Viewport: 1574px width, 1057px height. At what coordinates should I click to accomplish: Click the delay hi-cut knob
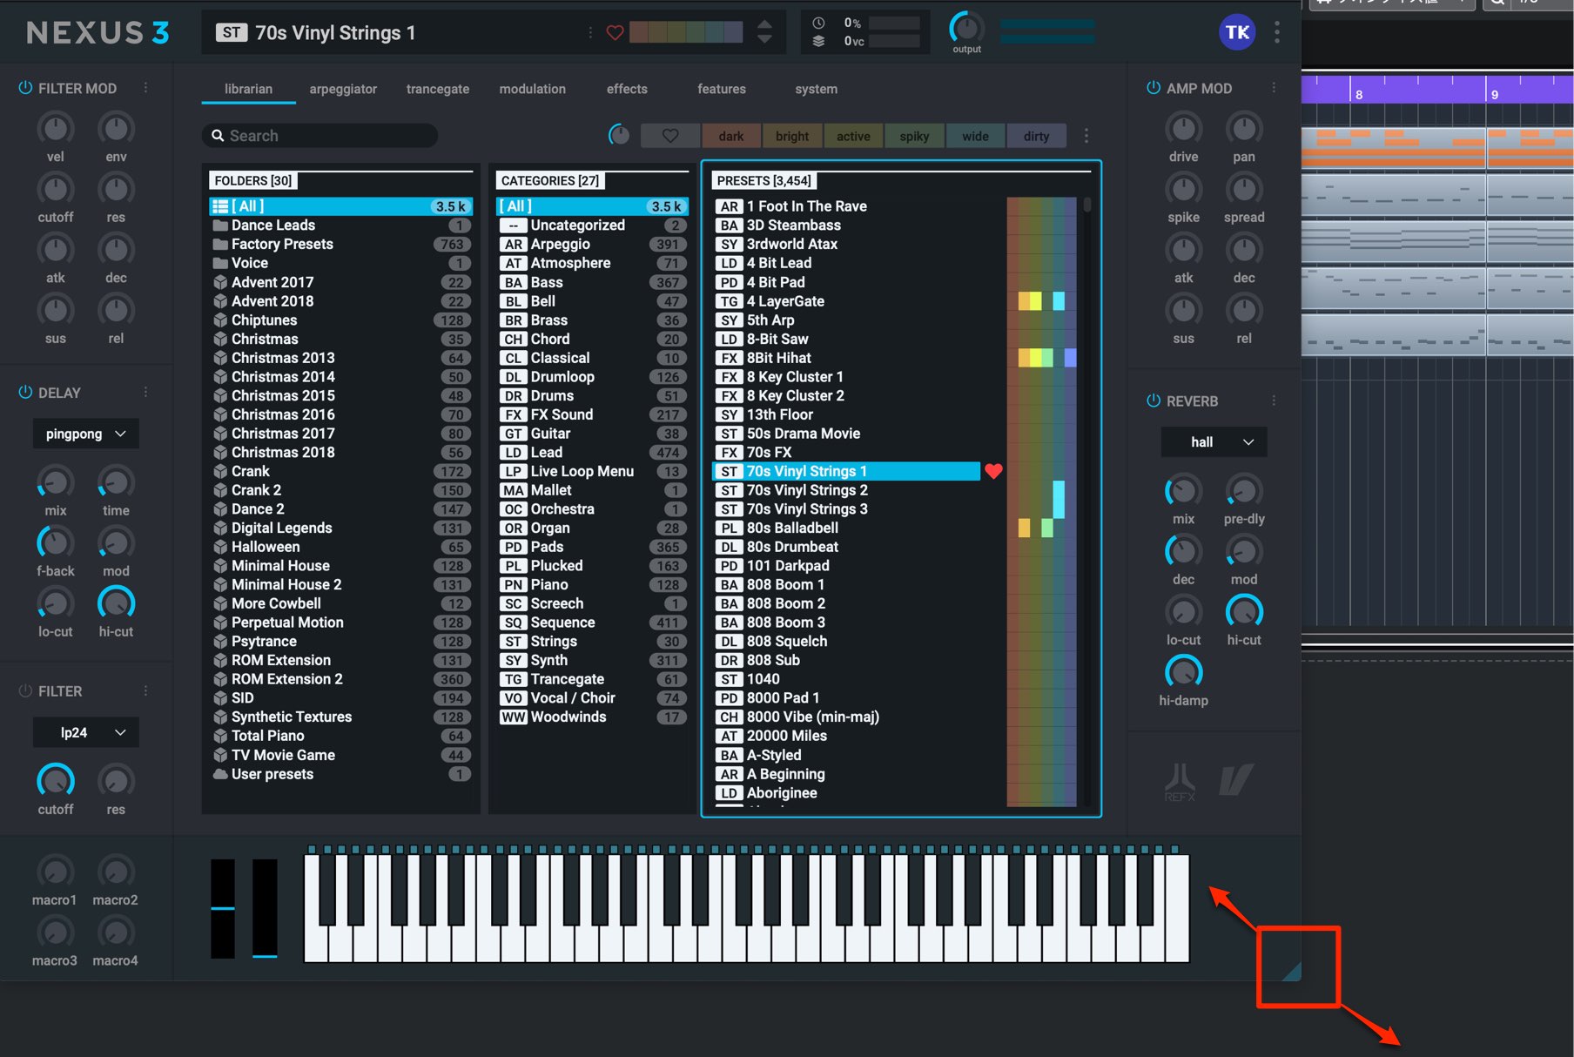coord(116,603)
